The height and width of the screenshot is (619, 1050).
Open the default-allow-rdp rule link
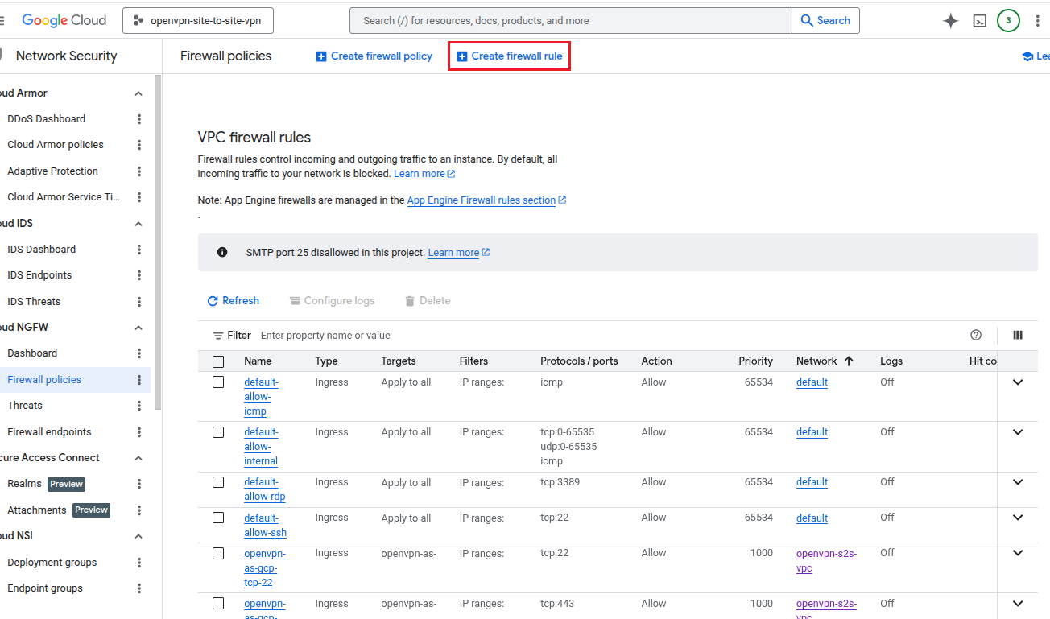pos(264,489)
